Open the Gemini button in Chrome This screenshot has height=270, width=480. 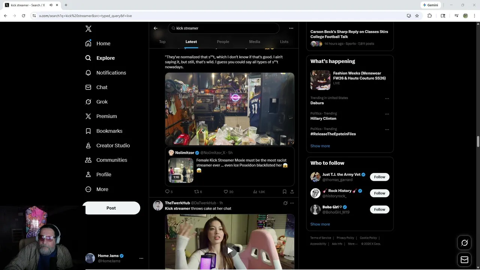pos(430,5)
